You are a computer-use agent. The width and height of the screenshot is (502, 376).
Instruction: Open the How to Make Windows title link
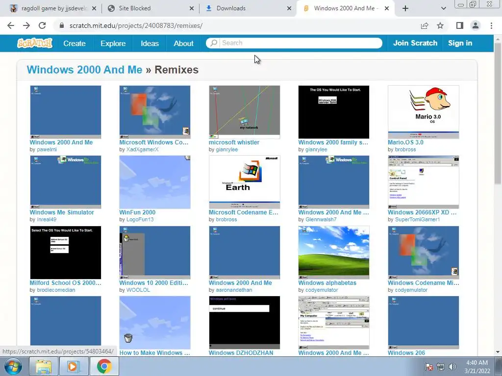(x=154, y=352)
